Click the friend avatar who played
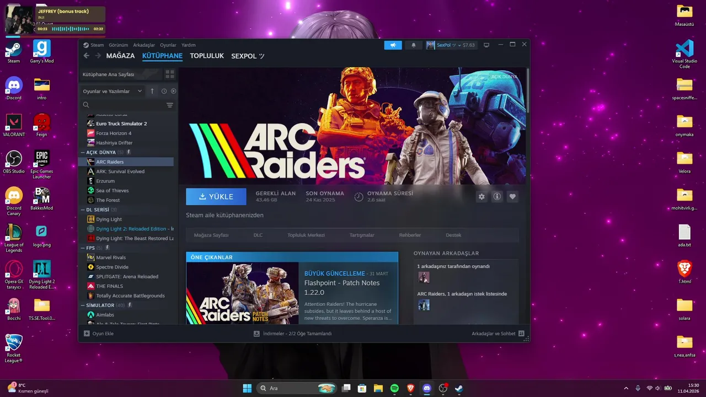Screen dimensions: 706x397 [424, 277]
